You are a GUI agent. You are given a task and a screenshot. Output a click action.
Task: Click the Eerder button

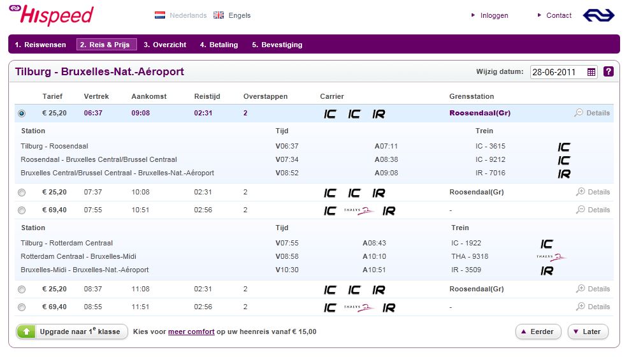(538, 331)
